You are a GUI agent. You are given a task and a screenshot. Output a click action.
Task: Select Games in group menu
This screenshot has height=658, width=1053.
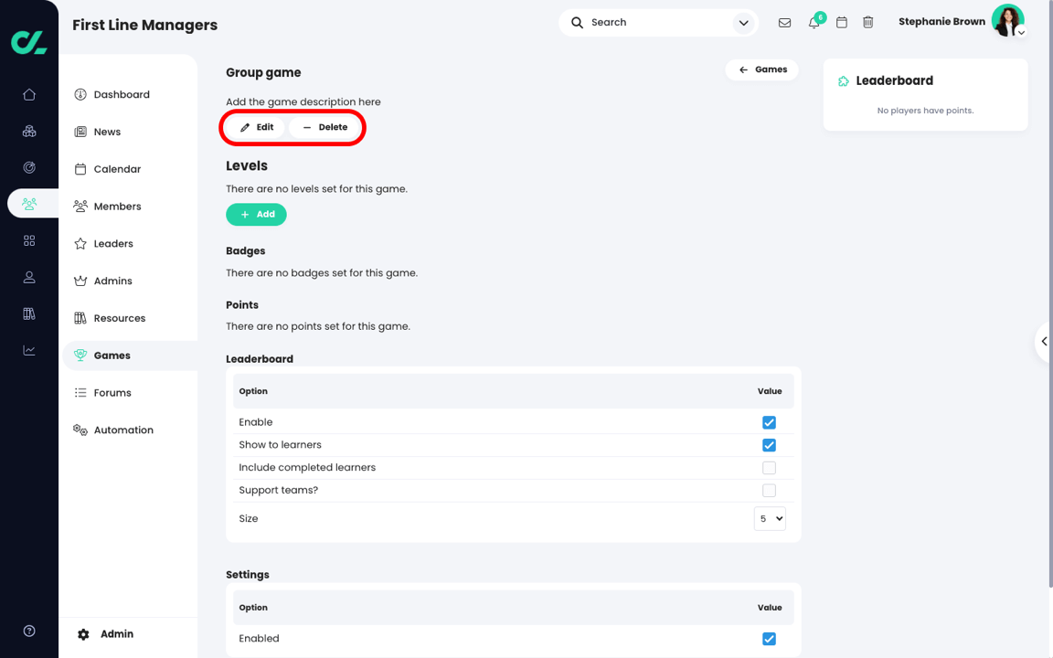(130, 356)
